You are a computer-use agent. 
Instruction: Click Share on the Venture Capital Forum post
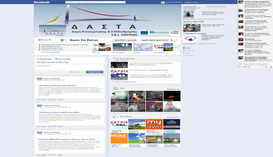click(61, 126)
